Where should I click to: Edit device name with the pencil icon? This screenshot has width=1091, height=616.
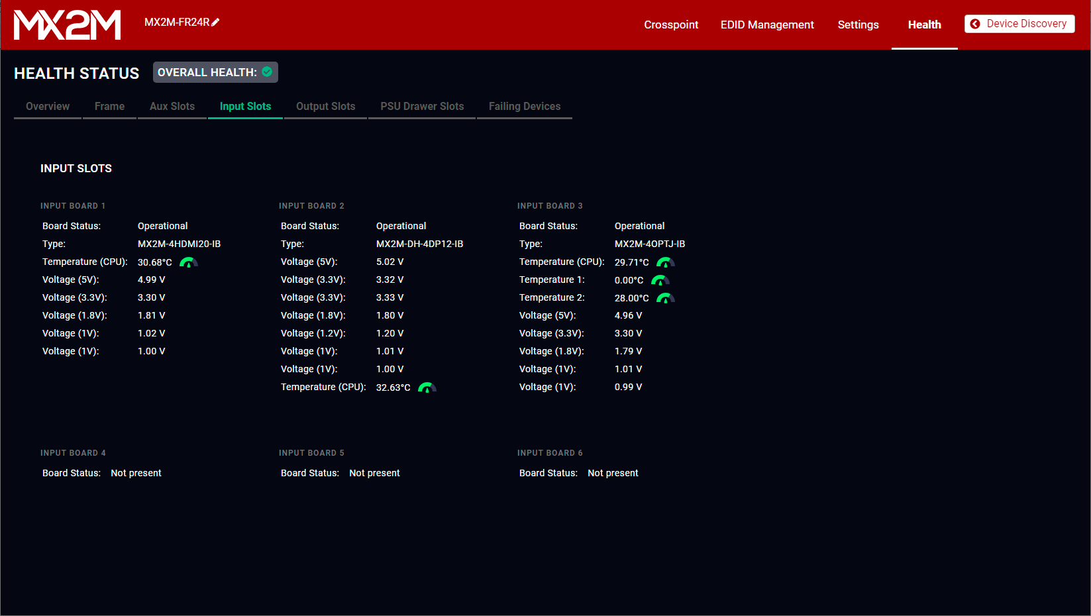point(215,23)
